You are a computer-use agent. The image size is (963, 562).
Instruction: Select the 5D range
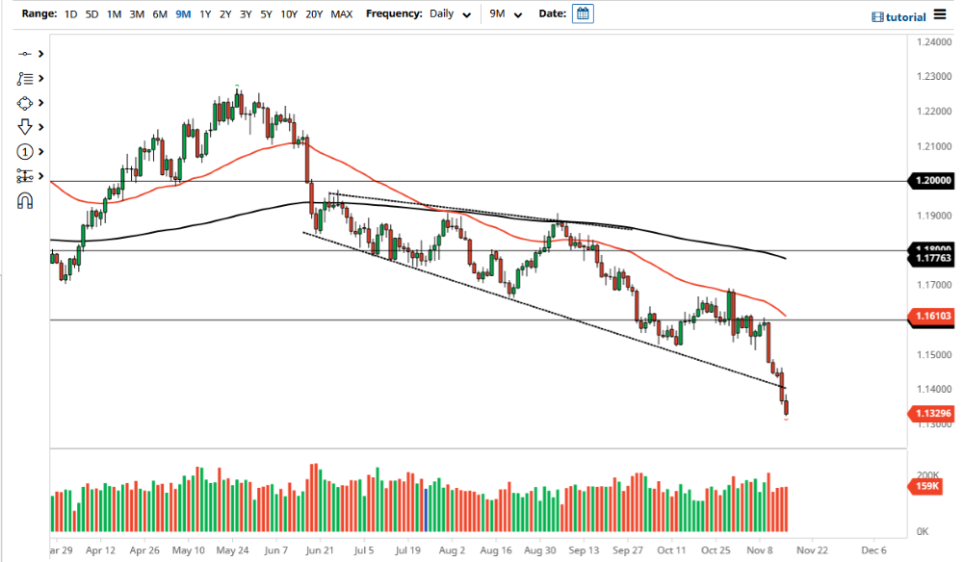[x=91, y=14]
